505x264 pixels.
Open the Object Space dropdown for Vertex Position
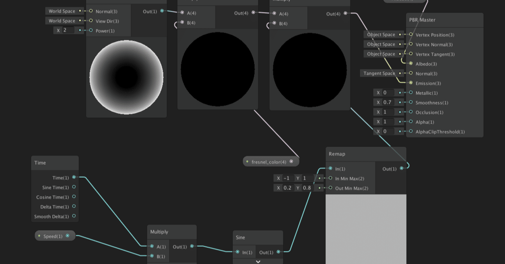[381, 34]
